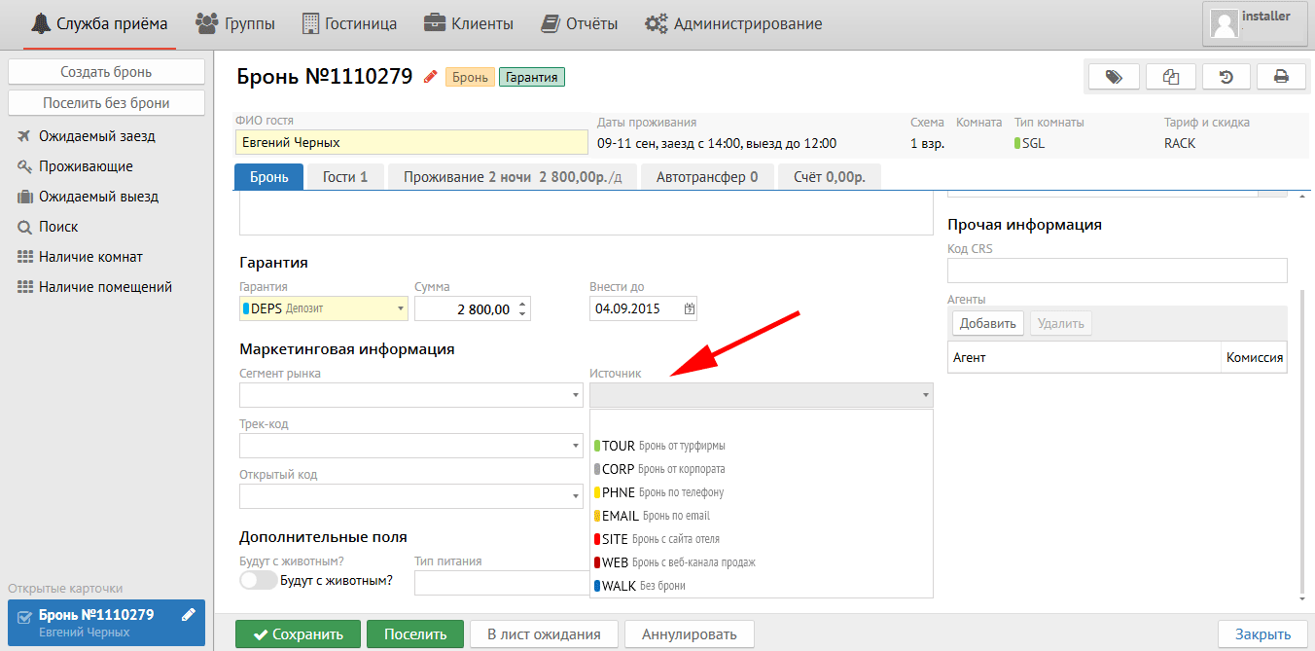1315x651 pixels.
Task: Click the print icon button
Action: click(1281, 77)
